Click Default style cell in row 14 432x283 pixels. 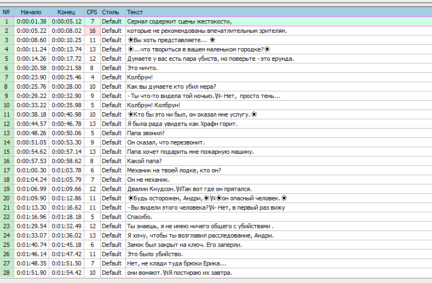coord(112,143)
